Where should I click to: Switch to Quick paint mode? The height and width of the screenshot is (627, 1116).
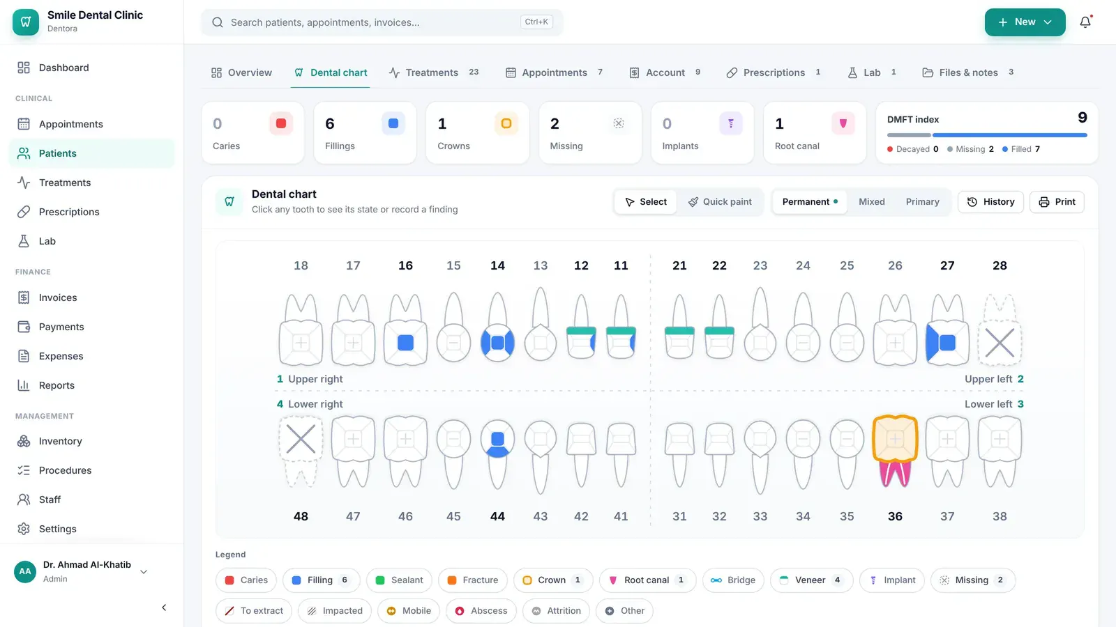point(720,202)
